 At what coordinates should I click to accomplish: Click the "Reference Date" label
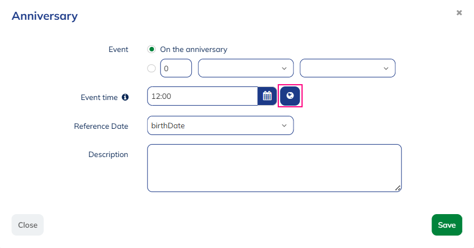[x=101, y=126]
